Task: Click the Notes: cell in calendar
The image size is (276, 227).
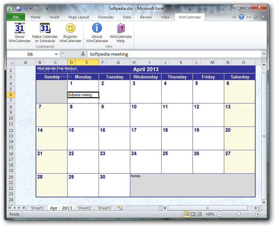Action: click(193, 185)
